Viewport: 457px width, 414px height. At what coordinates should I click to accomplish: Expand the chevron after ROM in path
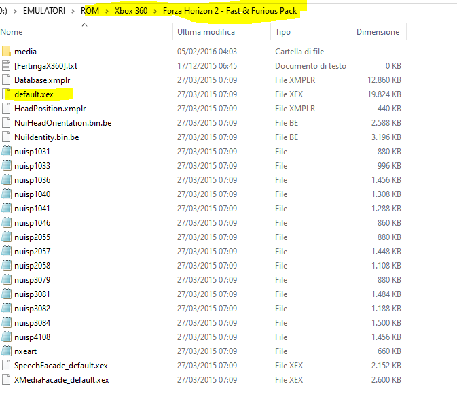[107, 11]
